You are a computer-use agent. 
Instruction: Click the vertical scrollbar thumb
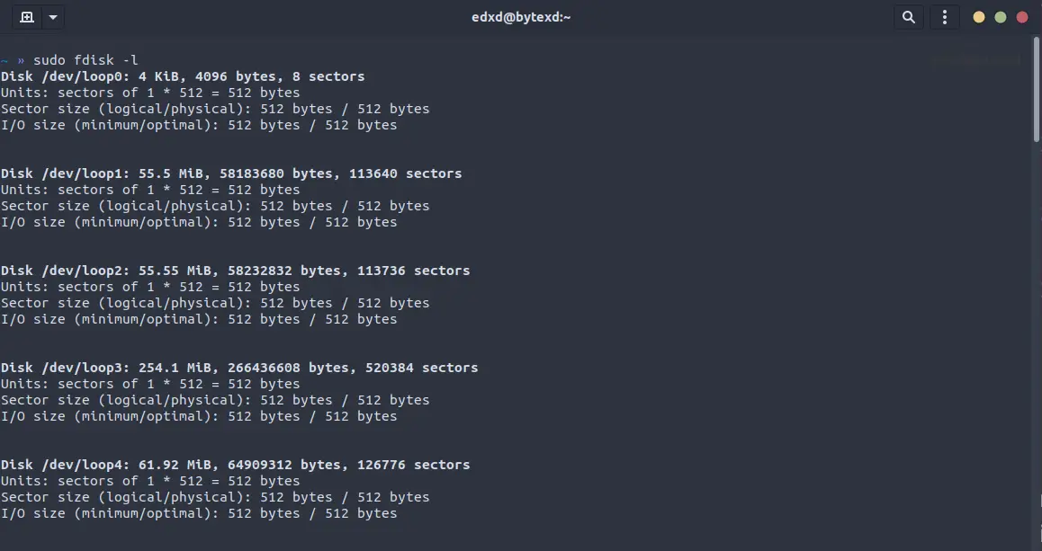click(1037, 89)
